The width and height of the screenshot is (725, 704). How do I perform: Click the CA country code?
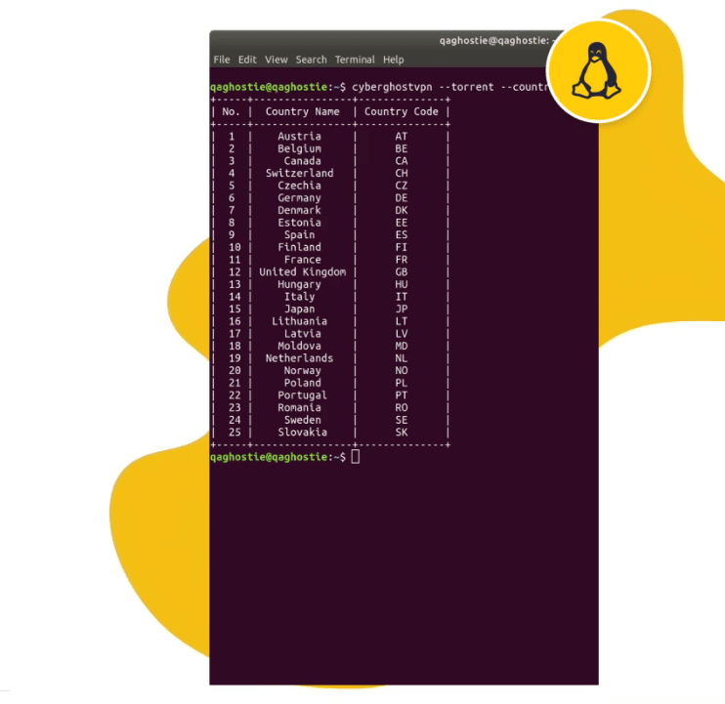tap(401, 161)
